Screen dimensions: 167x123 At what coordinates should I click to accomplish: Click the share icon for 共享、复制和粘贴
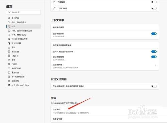(9, 35)
